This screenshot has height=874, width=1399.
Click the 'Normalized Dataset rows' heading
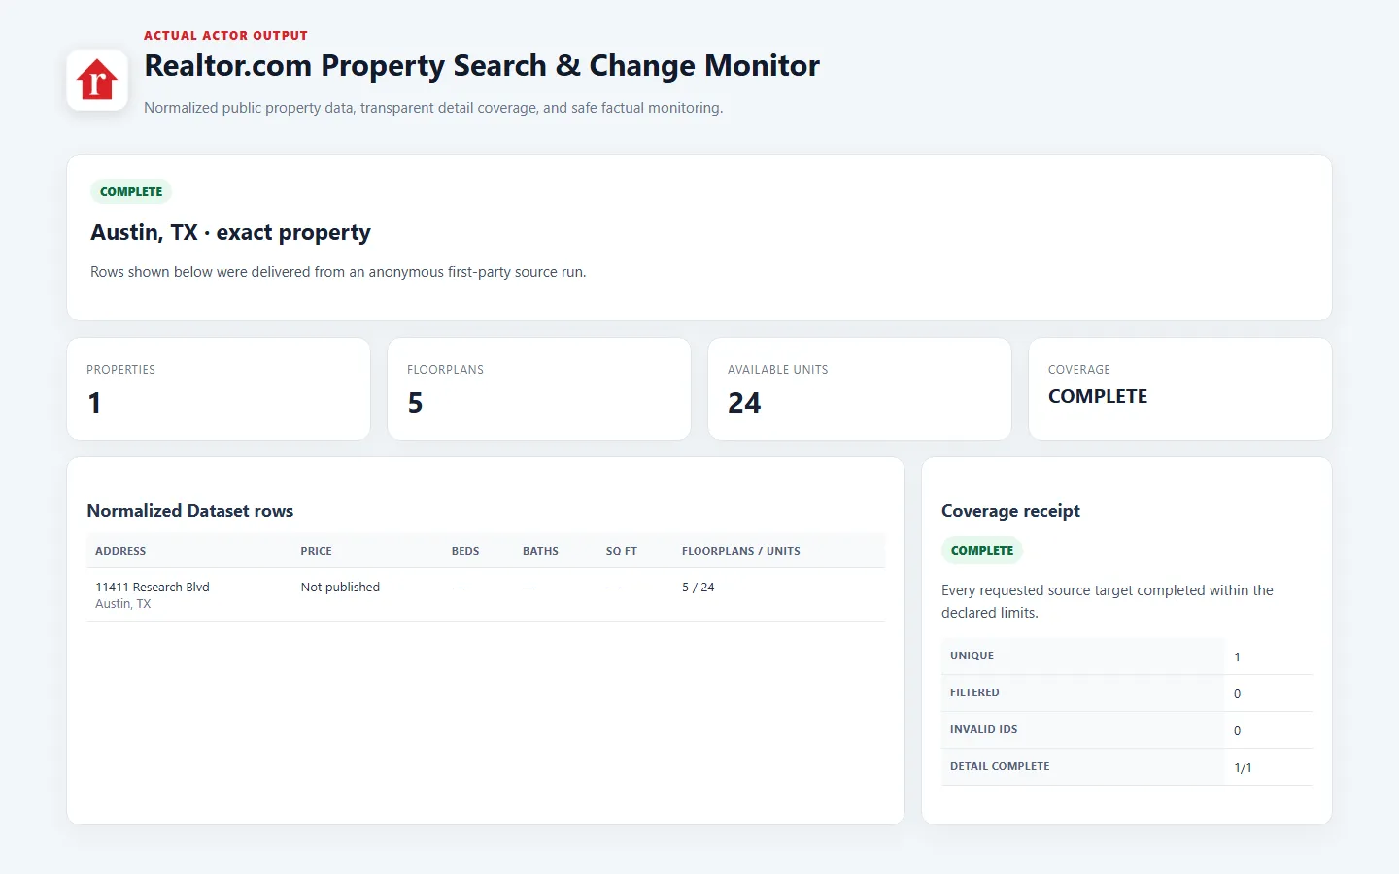click(190, 511)
